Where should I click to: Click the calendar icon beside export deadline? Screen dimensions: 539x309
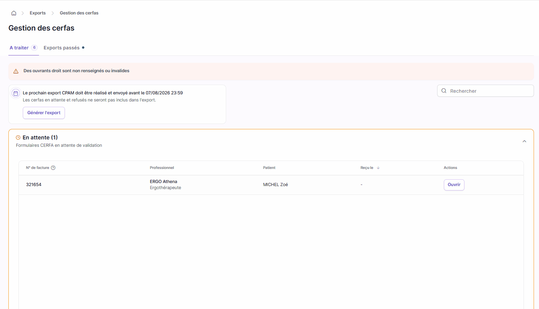coord(16,93)
